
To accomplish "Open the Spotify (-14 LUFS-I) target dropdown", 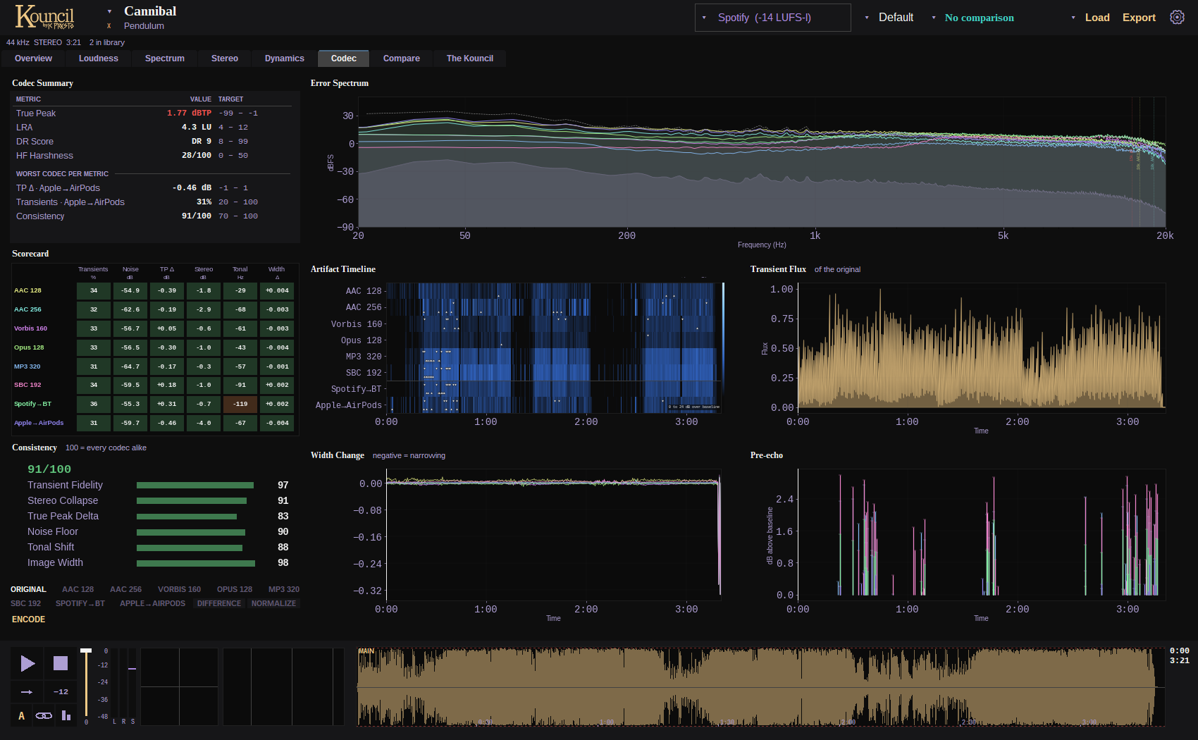I will 772,18.
